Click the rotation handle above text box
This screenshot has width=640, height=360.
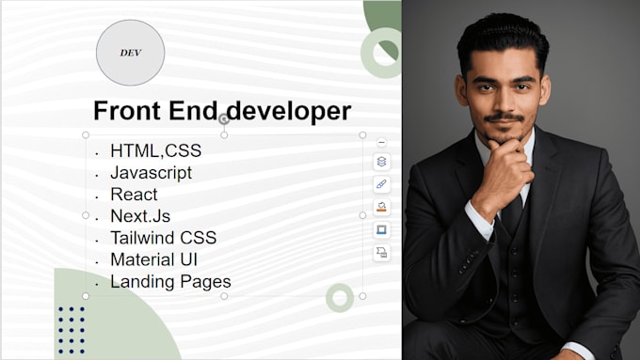point(224,119)
